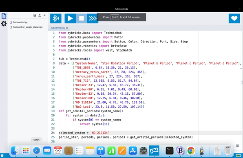The image size is (243, 158).
Task: Import a file with upload icon
Action: pos(40,15)
